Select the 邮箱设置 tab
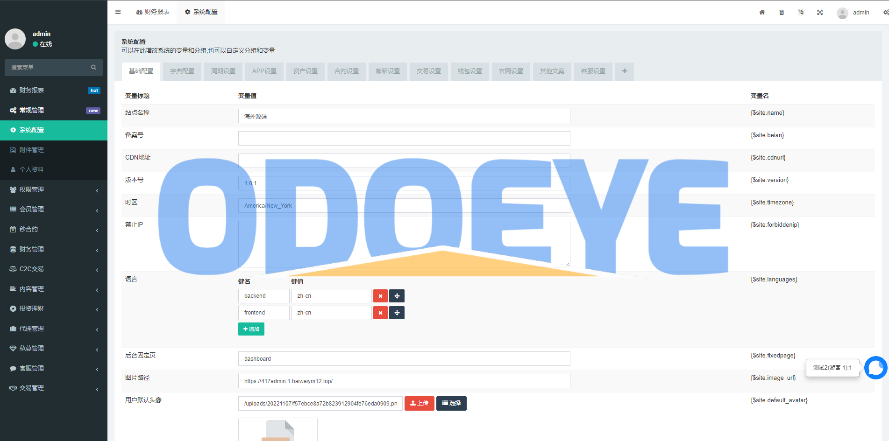This screenshot has width=889, height=441. [388, 71]
